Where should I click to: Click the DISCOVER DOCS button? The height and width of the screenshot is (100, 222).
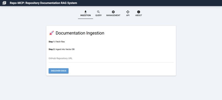coord(59,71)
